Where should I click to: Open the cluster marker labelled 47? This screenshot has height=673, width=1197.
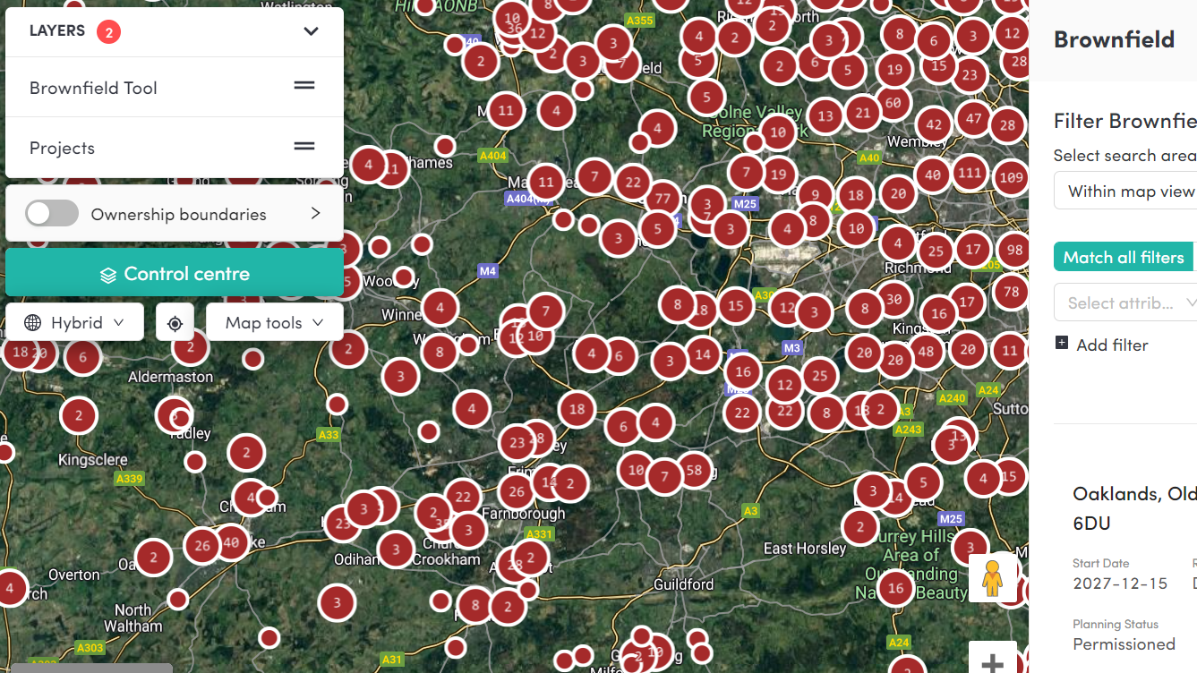click(x=974, y=119)
